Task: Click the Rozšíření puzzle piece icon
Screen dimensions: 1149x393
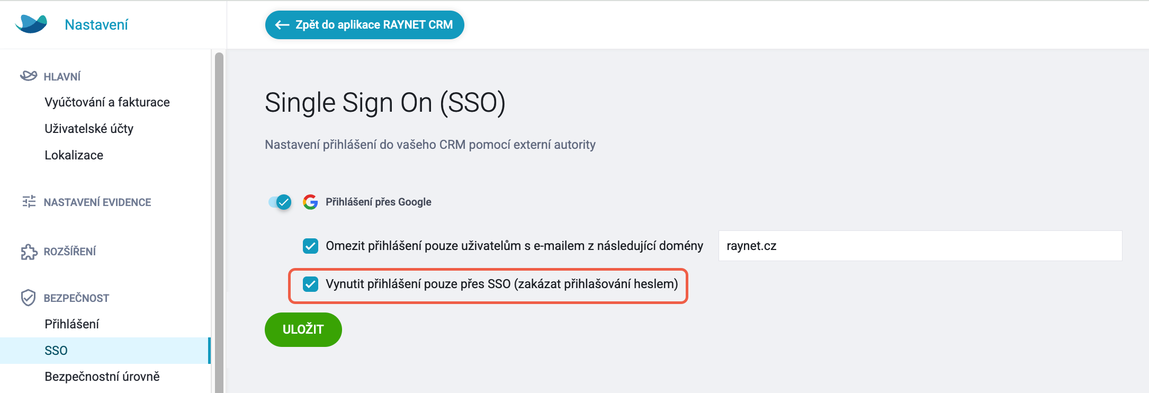Action: (x=29, y=252)
